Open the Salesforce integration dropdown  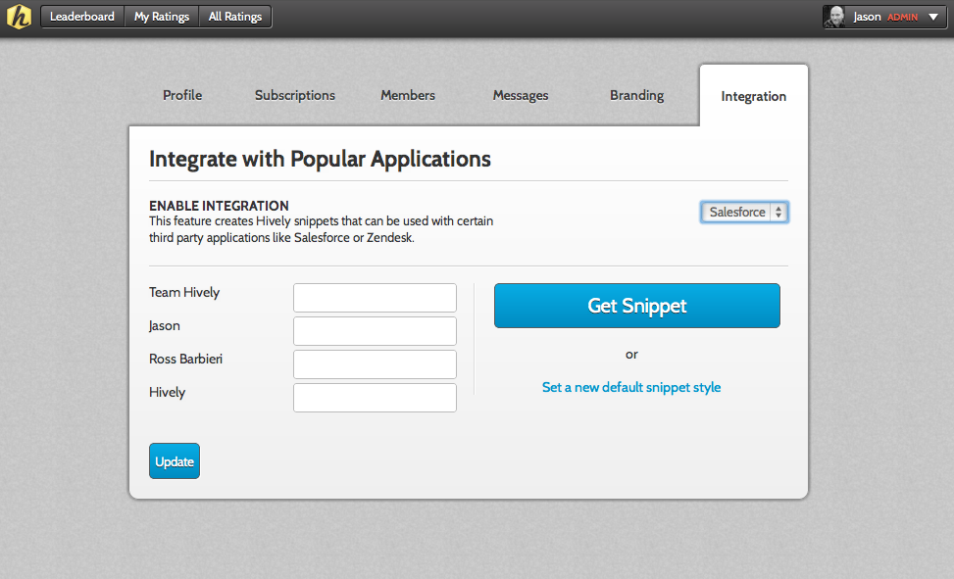pyautogui.click(x=745, y=213)
